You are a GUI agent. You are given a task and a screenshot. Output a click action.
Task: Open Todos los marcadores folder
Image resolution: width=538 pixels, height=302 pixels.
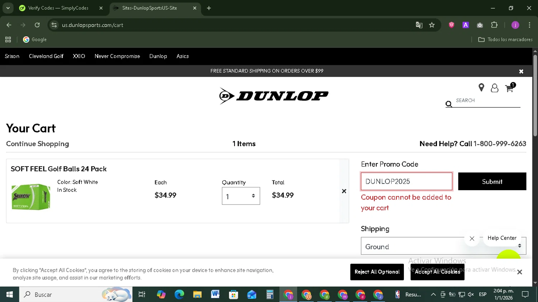pyautogui.click(x=505, y=40)
